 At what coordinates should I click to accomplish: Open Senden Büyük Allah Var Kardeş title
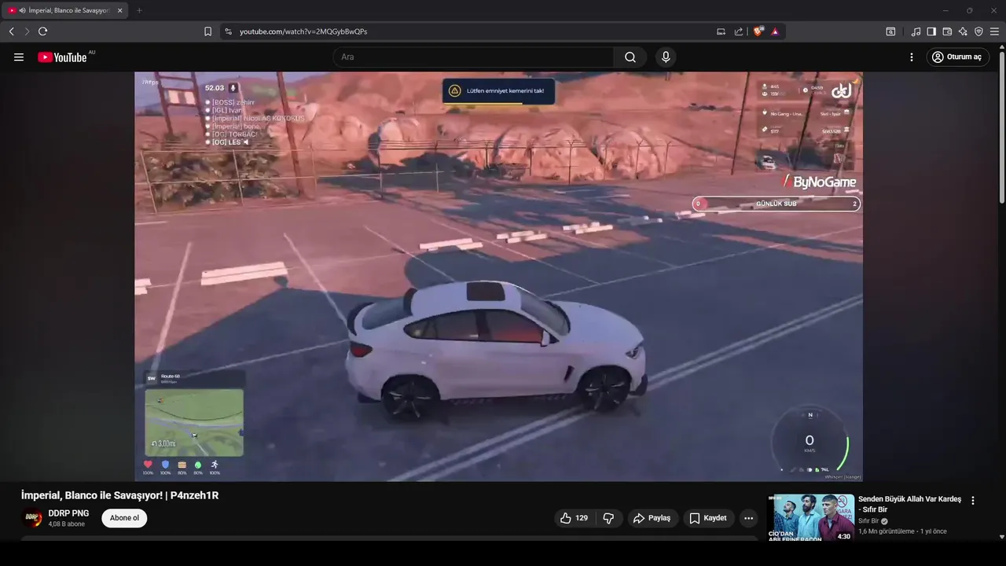pos(909,504)
